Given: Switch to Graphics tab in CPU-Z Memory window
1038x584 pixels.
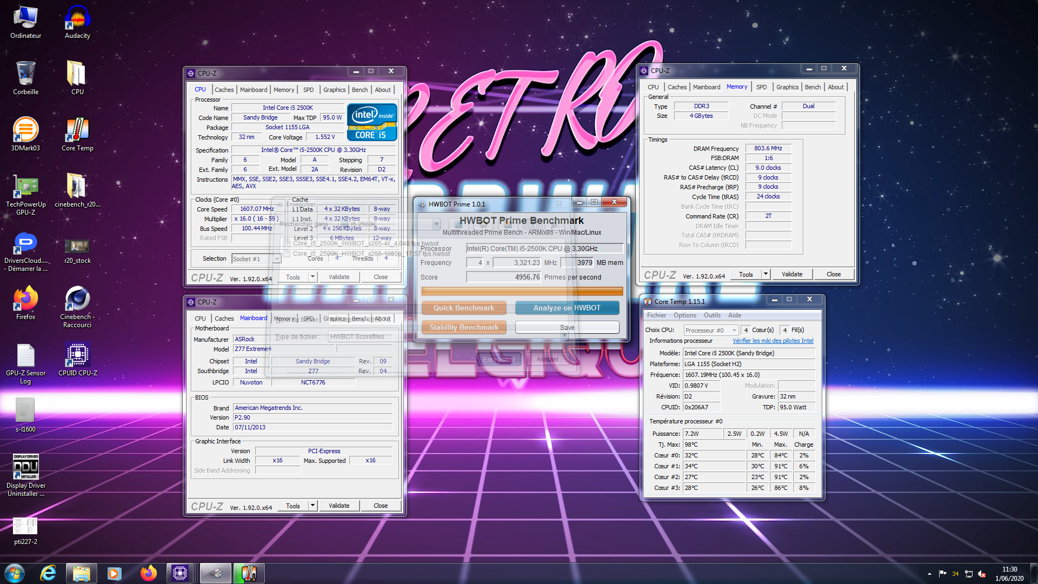Looking at the screenshot, I should pos(787,87).
